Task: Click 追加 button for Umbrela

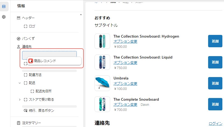Action: point(215,83)
